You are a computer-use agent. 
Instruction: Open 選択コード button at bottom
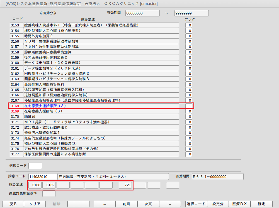tap(196, 204)
